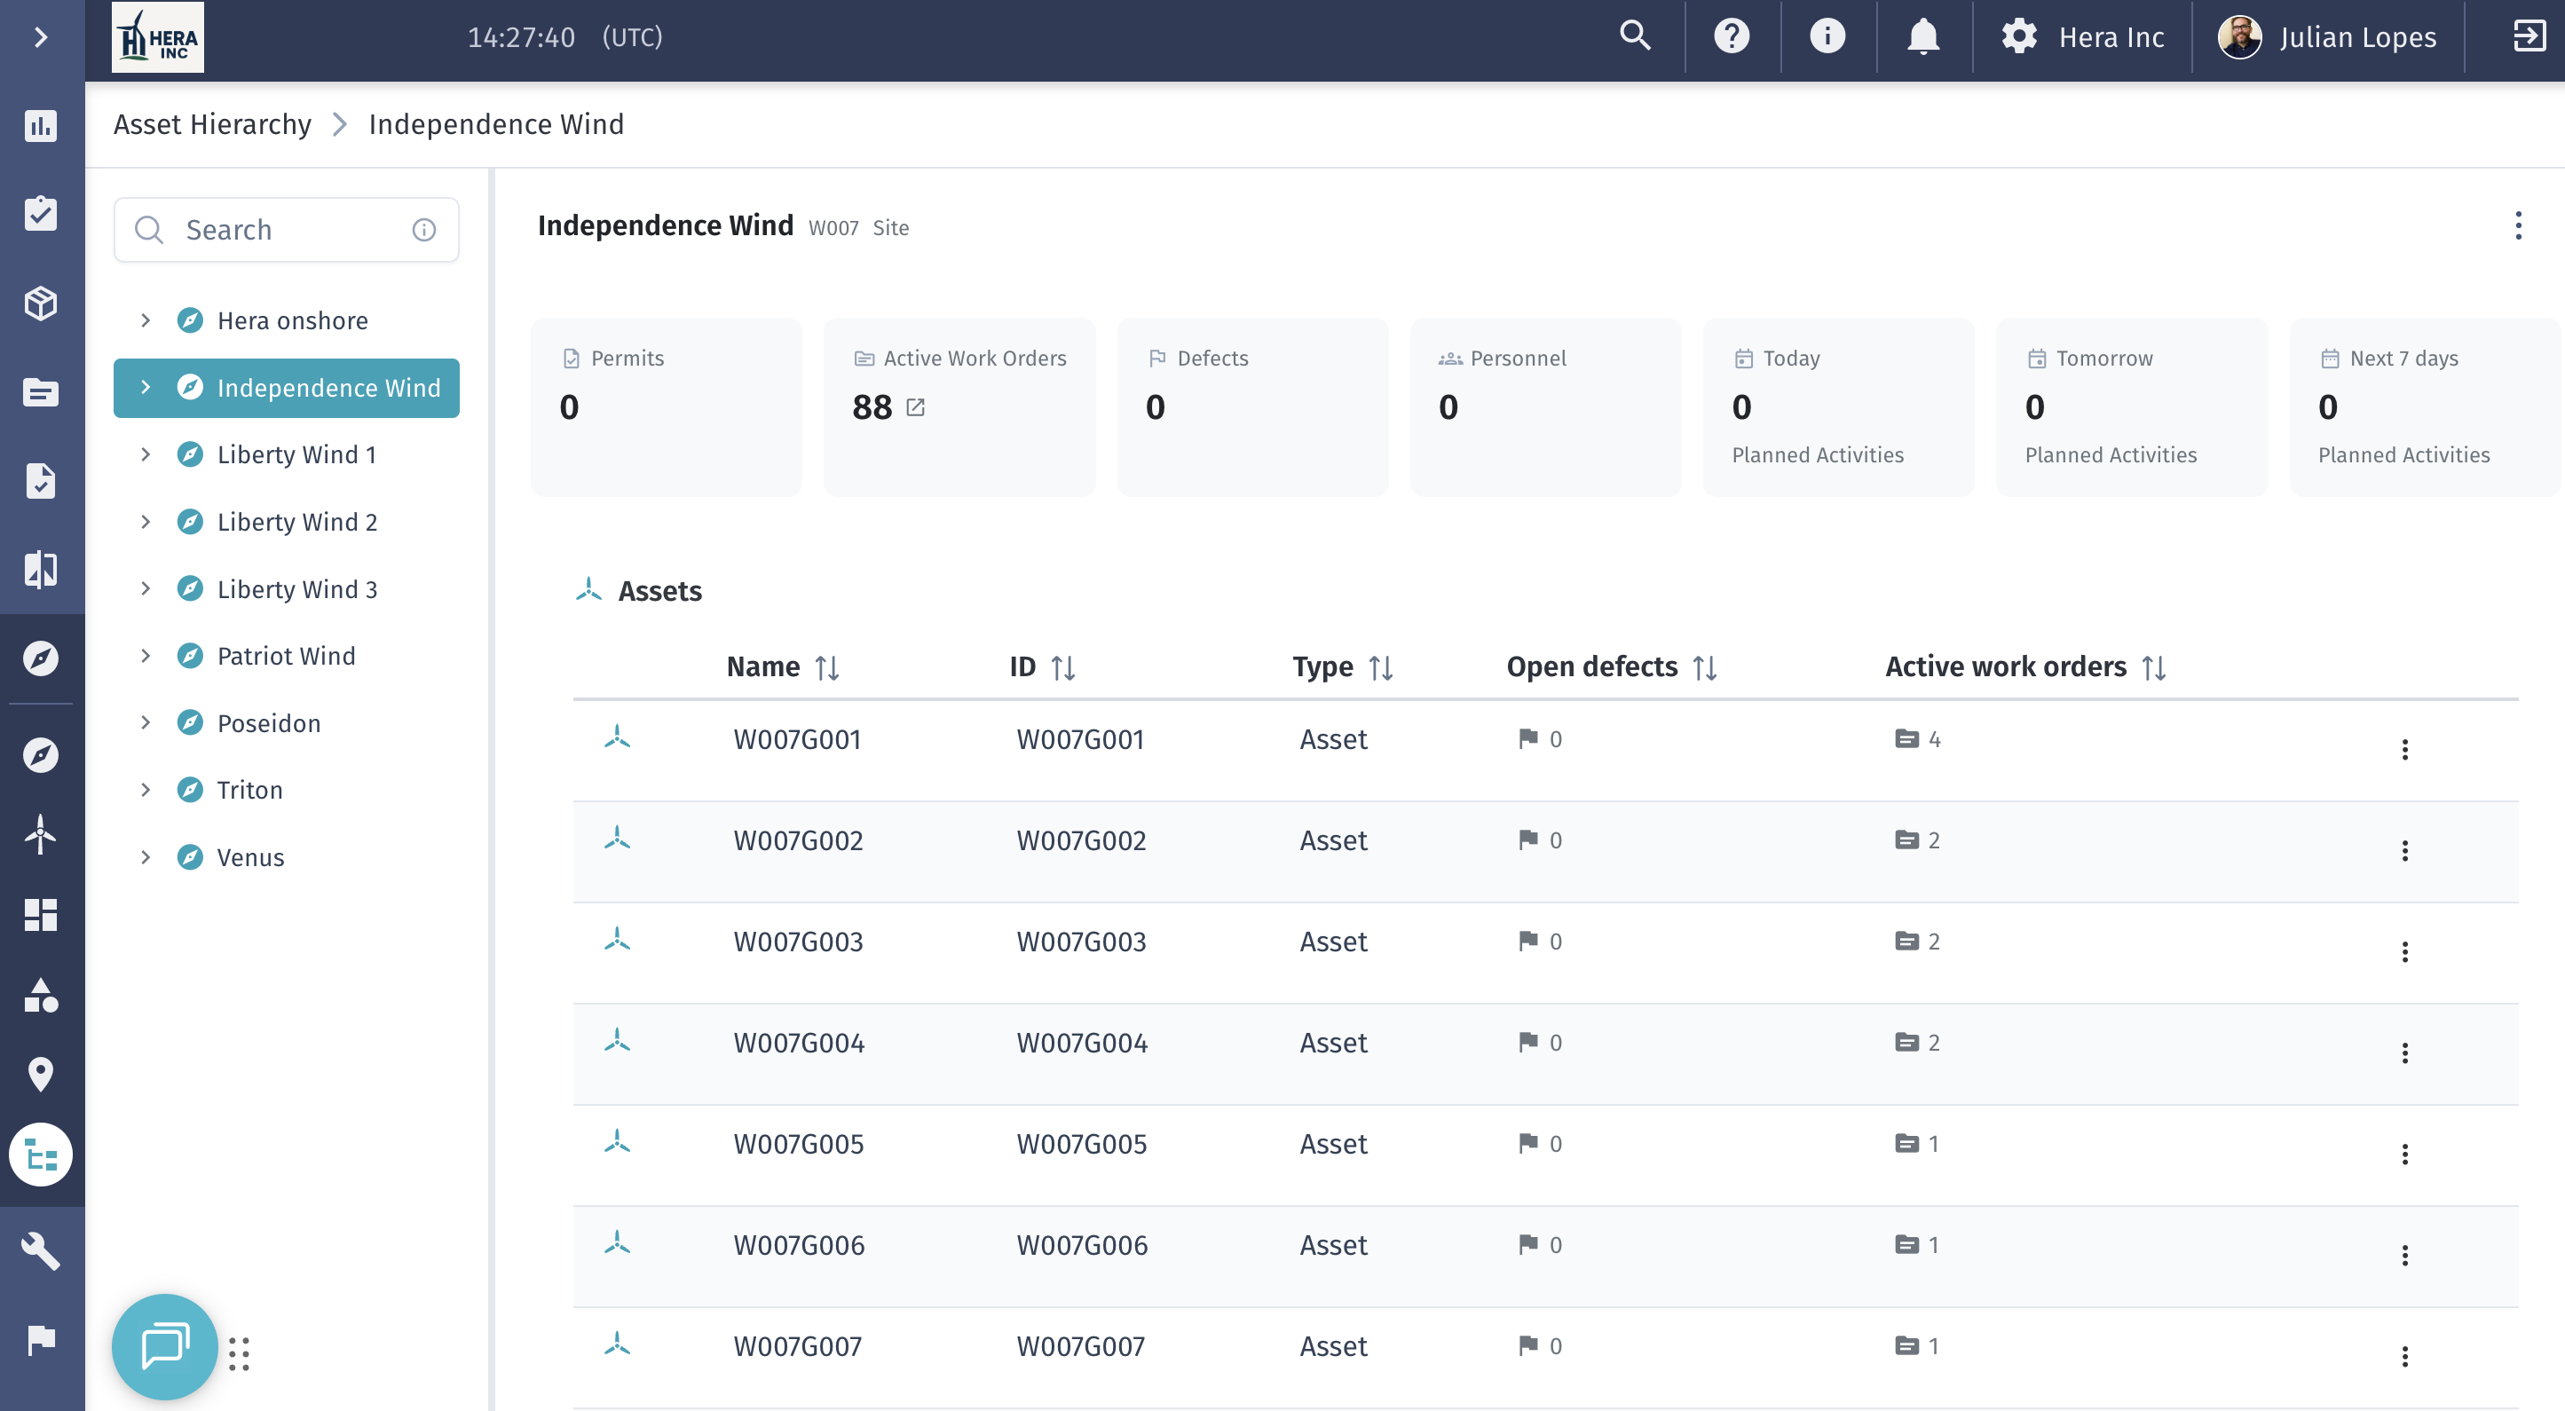Select Venus in the tree
Image resolution: width=2565 pixels, height=1411 pixels.
click(x=251, y=856)
